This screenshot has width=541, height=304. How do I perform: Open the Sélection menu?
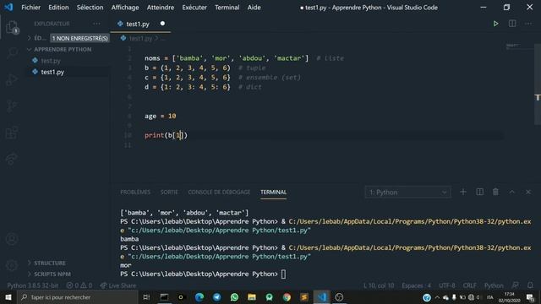(x=90, y=8)
